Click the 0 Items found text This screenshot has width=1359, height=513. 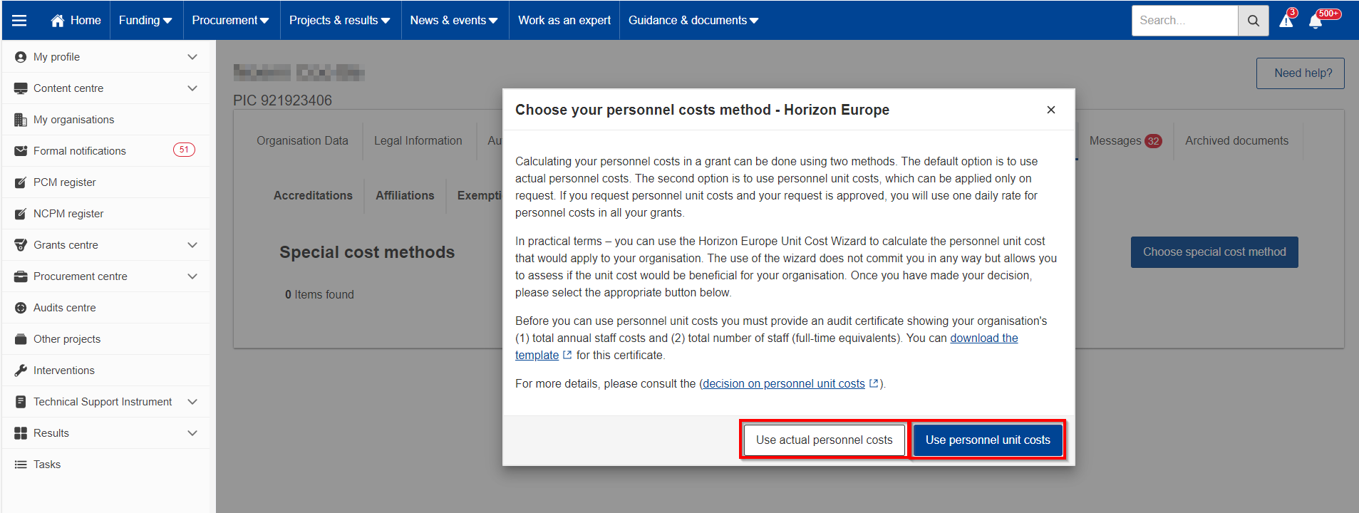click(x=319, y=295)
